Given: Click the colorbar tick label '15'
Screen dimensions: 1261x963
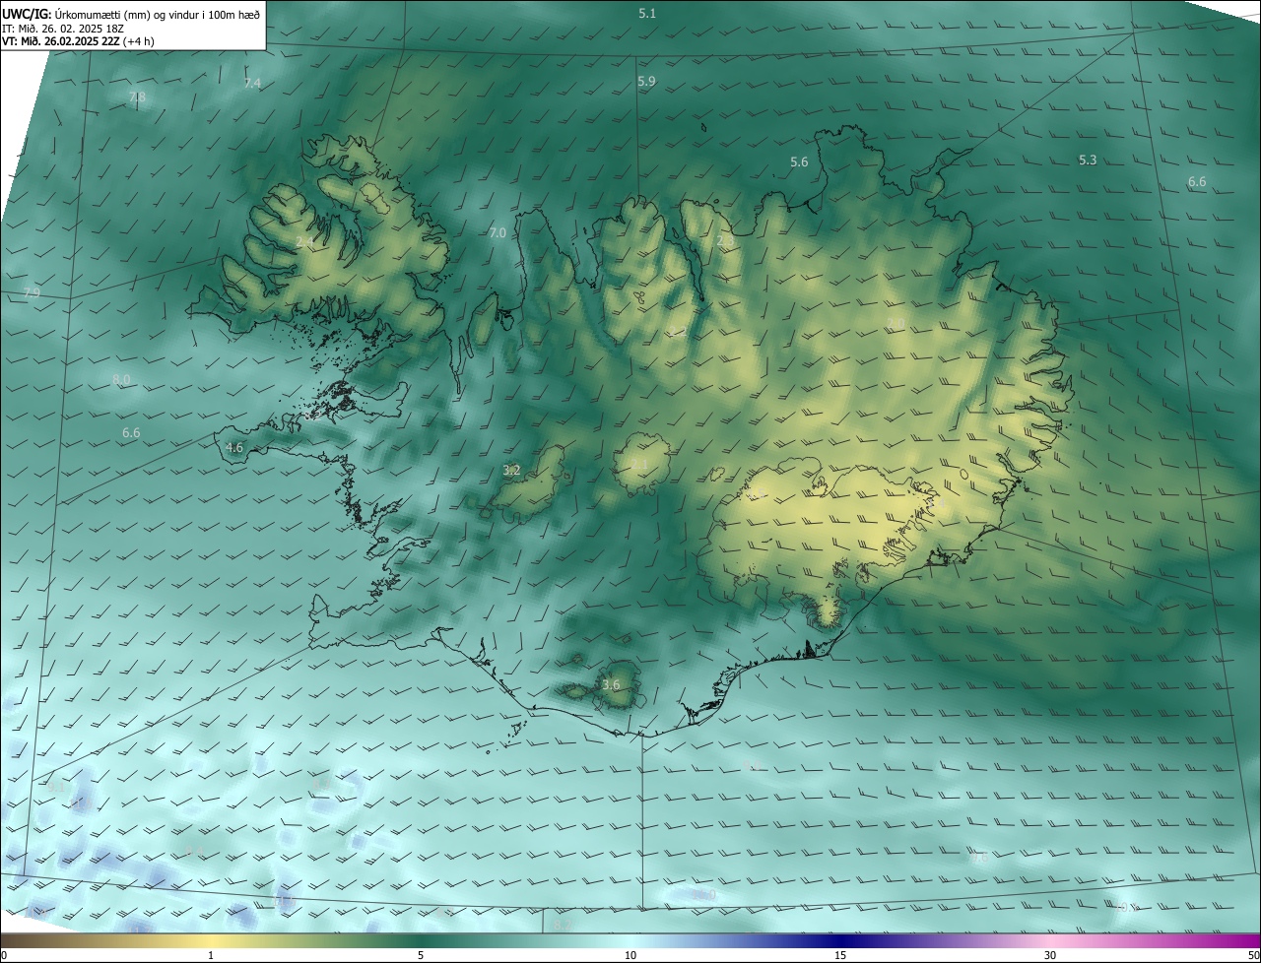Looking at the screenshot, I should (x=840, y=955).
